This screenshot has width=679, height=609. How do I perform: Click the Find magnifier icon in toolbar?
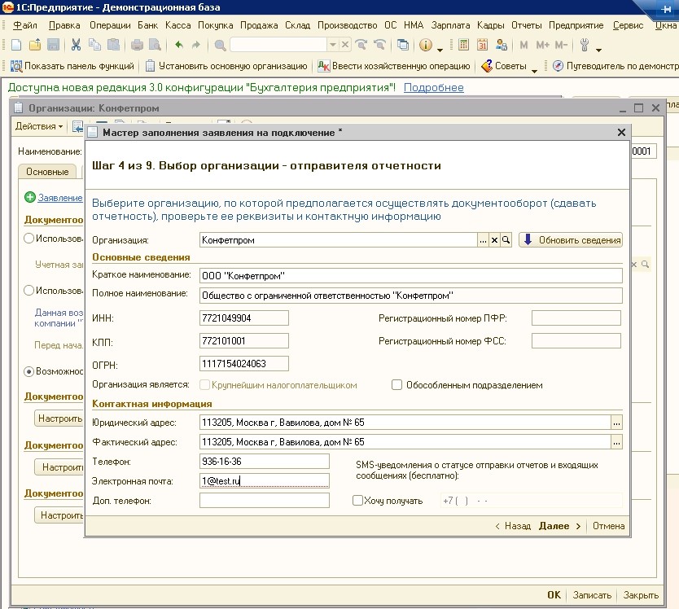tap(220, 45)
